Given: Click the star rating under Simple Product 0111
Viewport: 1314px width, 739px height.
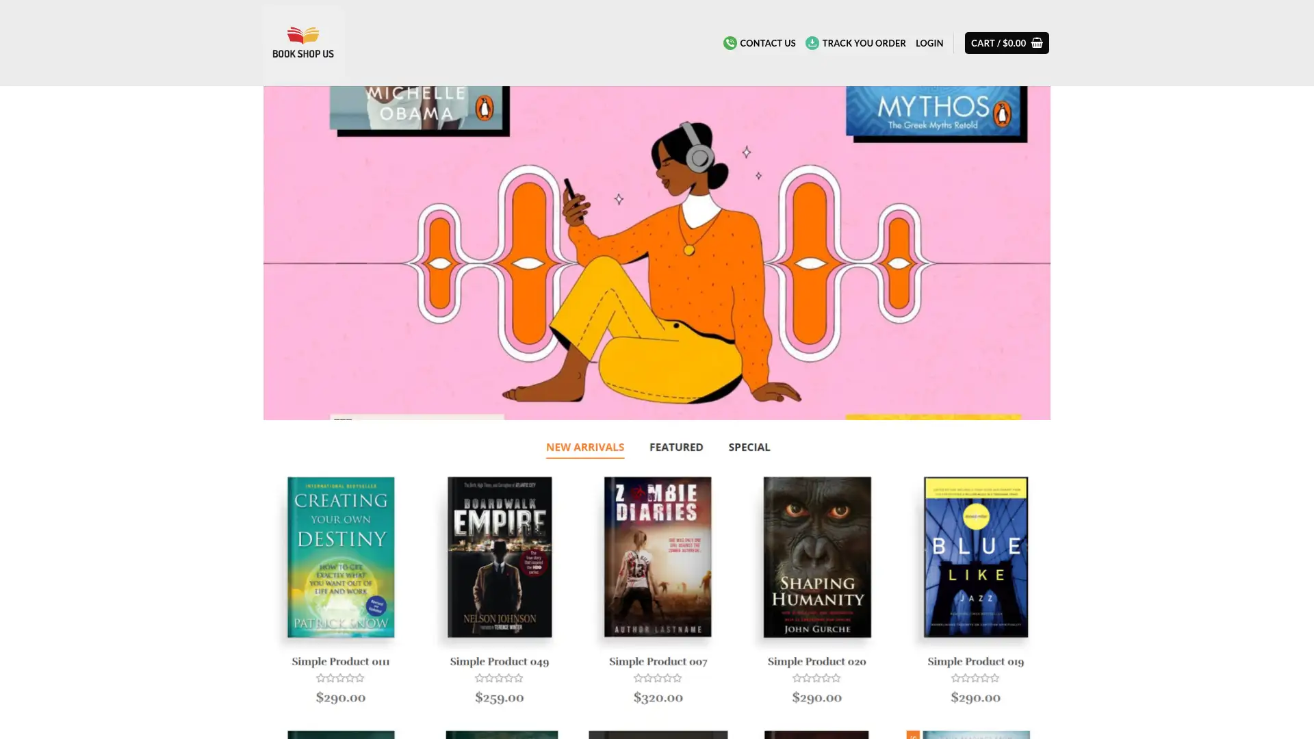Looking at the screenshot, I should [340, 677].
